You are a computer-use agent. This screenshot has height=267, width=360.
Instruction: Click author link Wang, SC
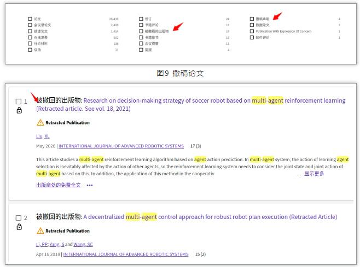pyautogui.click(x=84, y=244)
